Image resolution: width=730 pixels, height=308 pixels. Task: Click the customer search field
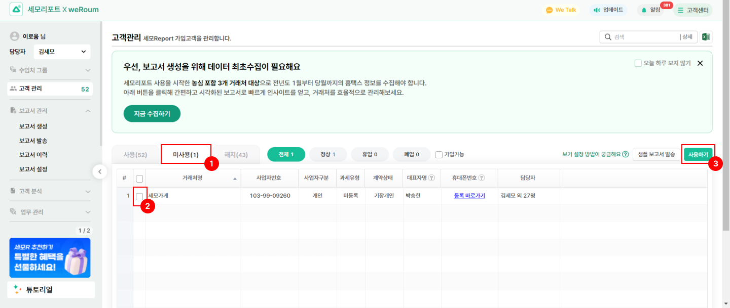644,37
